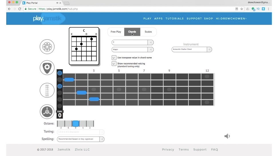Click the three-way connection circle icon
The image size is (278, 156).
47,112
